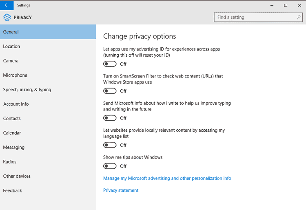Open the Location privacy settings
The height and width of the screenshot is (210, 306).
tap(48, 46)
